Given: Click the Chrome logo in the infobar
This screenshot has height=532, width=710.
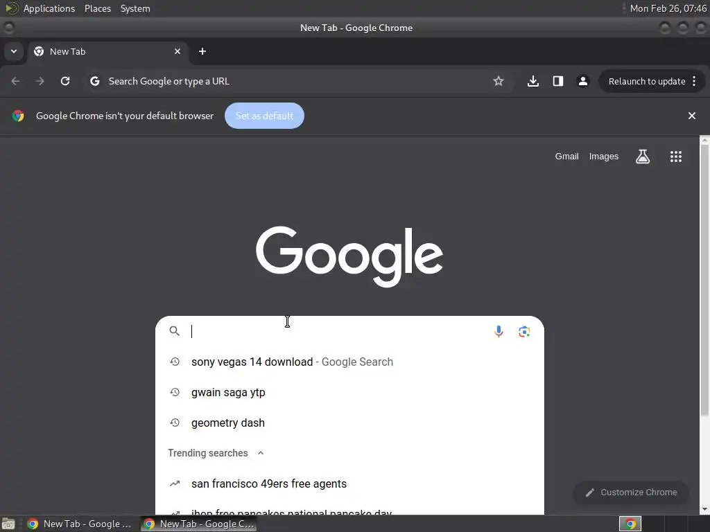Looking at the screenshot, I should pos(18,116).
